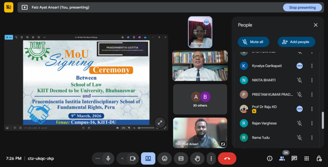Click the Kyvalya Garikapati name in People list
The height and width of the screenshot is (167, 328).
coord(266,66)
